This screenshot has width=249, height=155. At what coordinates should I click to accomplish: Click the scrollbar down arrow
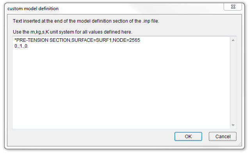tap(233, 125)
